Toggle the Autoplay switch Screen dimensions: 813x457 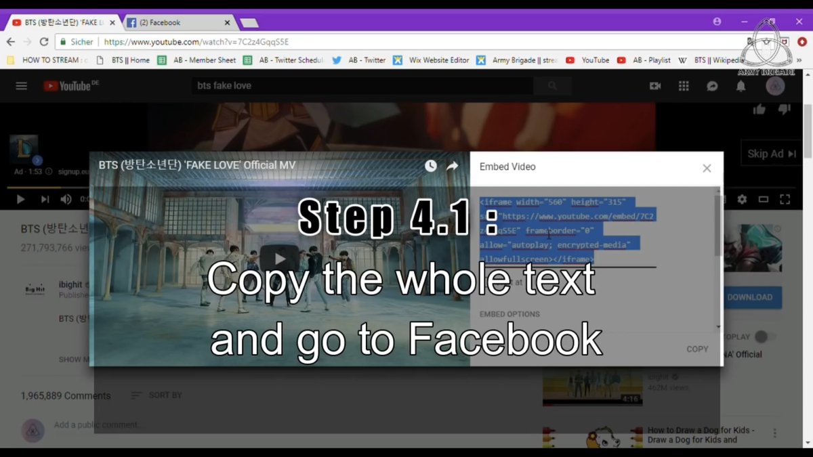(765, 336)
